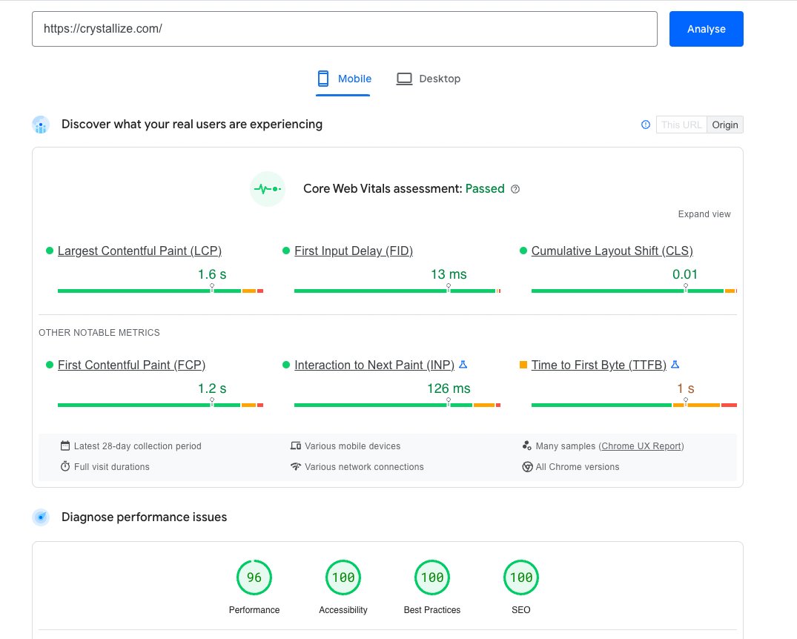Image resolution: width=797 pixels, height=639 pixels.
Task: Click the flask icon beside Interaction to Next Paint
Action: click(x=463, y=364)
